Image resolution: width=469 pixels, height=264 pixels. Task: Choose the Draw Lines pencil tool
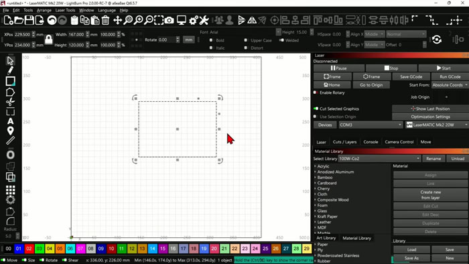coord(10,70)
